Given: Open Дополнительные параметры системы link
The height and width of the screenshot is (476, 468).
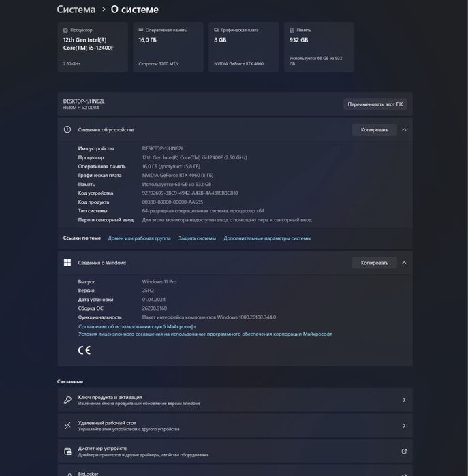Looking at the screenshot, I should pos(267,238).
